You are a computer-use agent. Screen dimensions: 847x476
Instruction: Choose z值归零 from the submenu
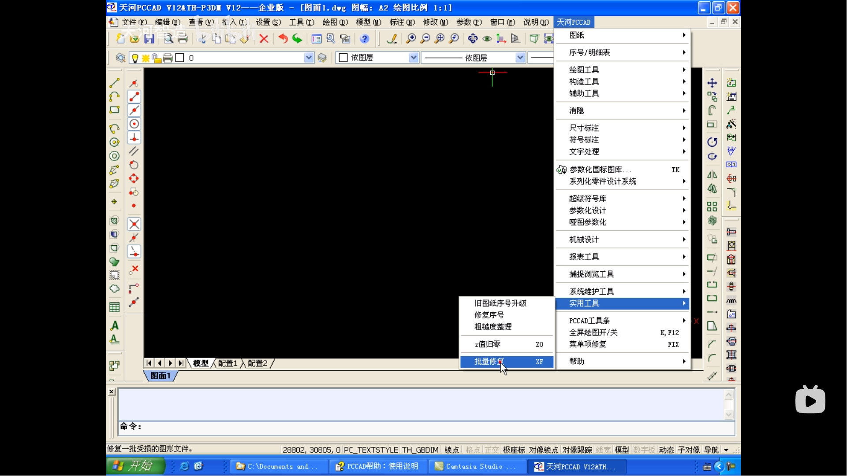507,344
